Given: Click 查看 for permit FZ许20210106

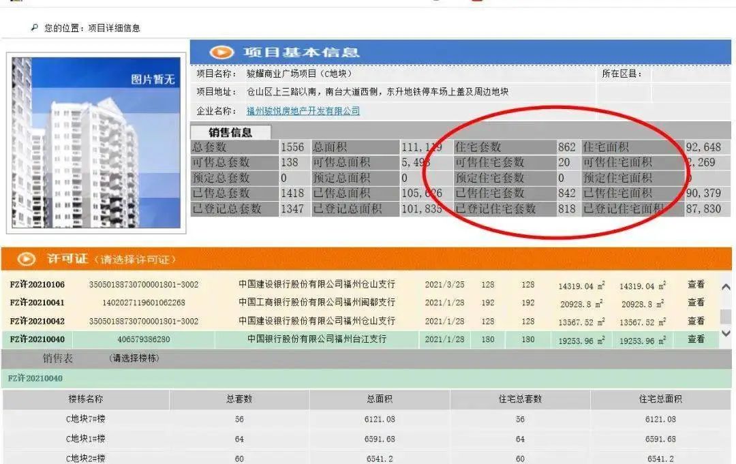Looking at the screenshot, I should [696, 284].
